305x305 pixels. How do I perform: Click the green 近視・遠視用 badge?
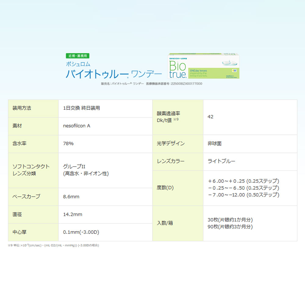[x=77, y=56]
